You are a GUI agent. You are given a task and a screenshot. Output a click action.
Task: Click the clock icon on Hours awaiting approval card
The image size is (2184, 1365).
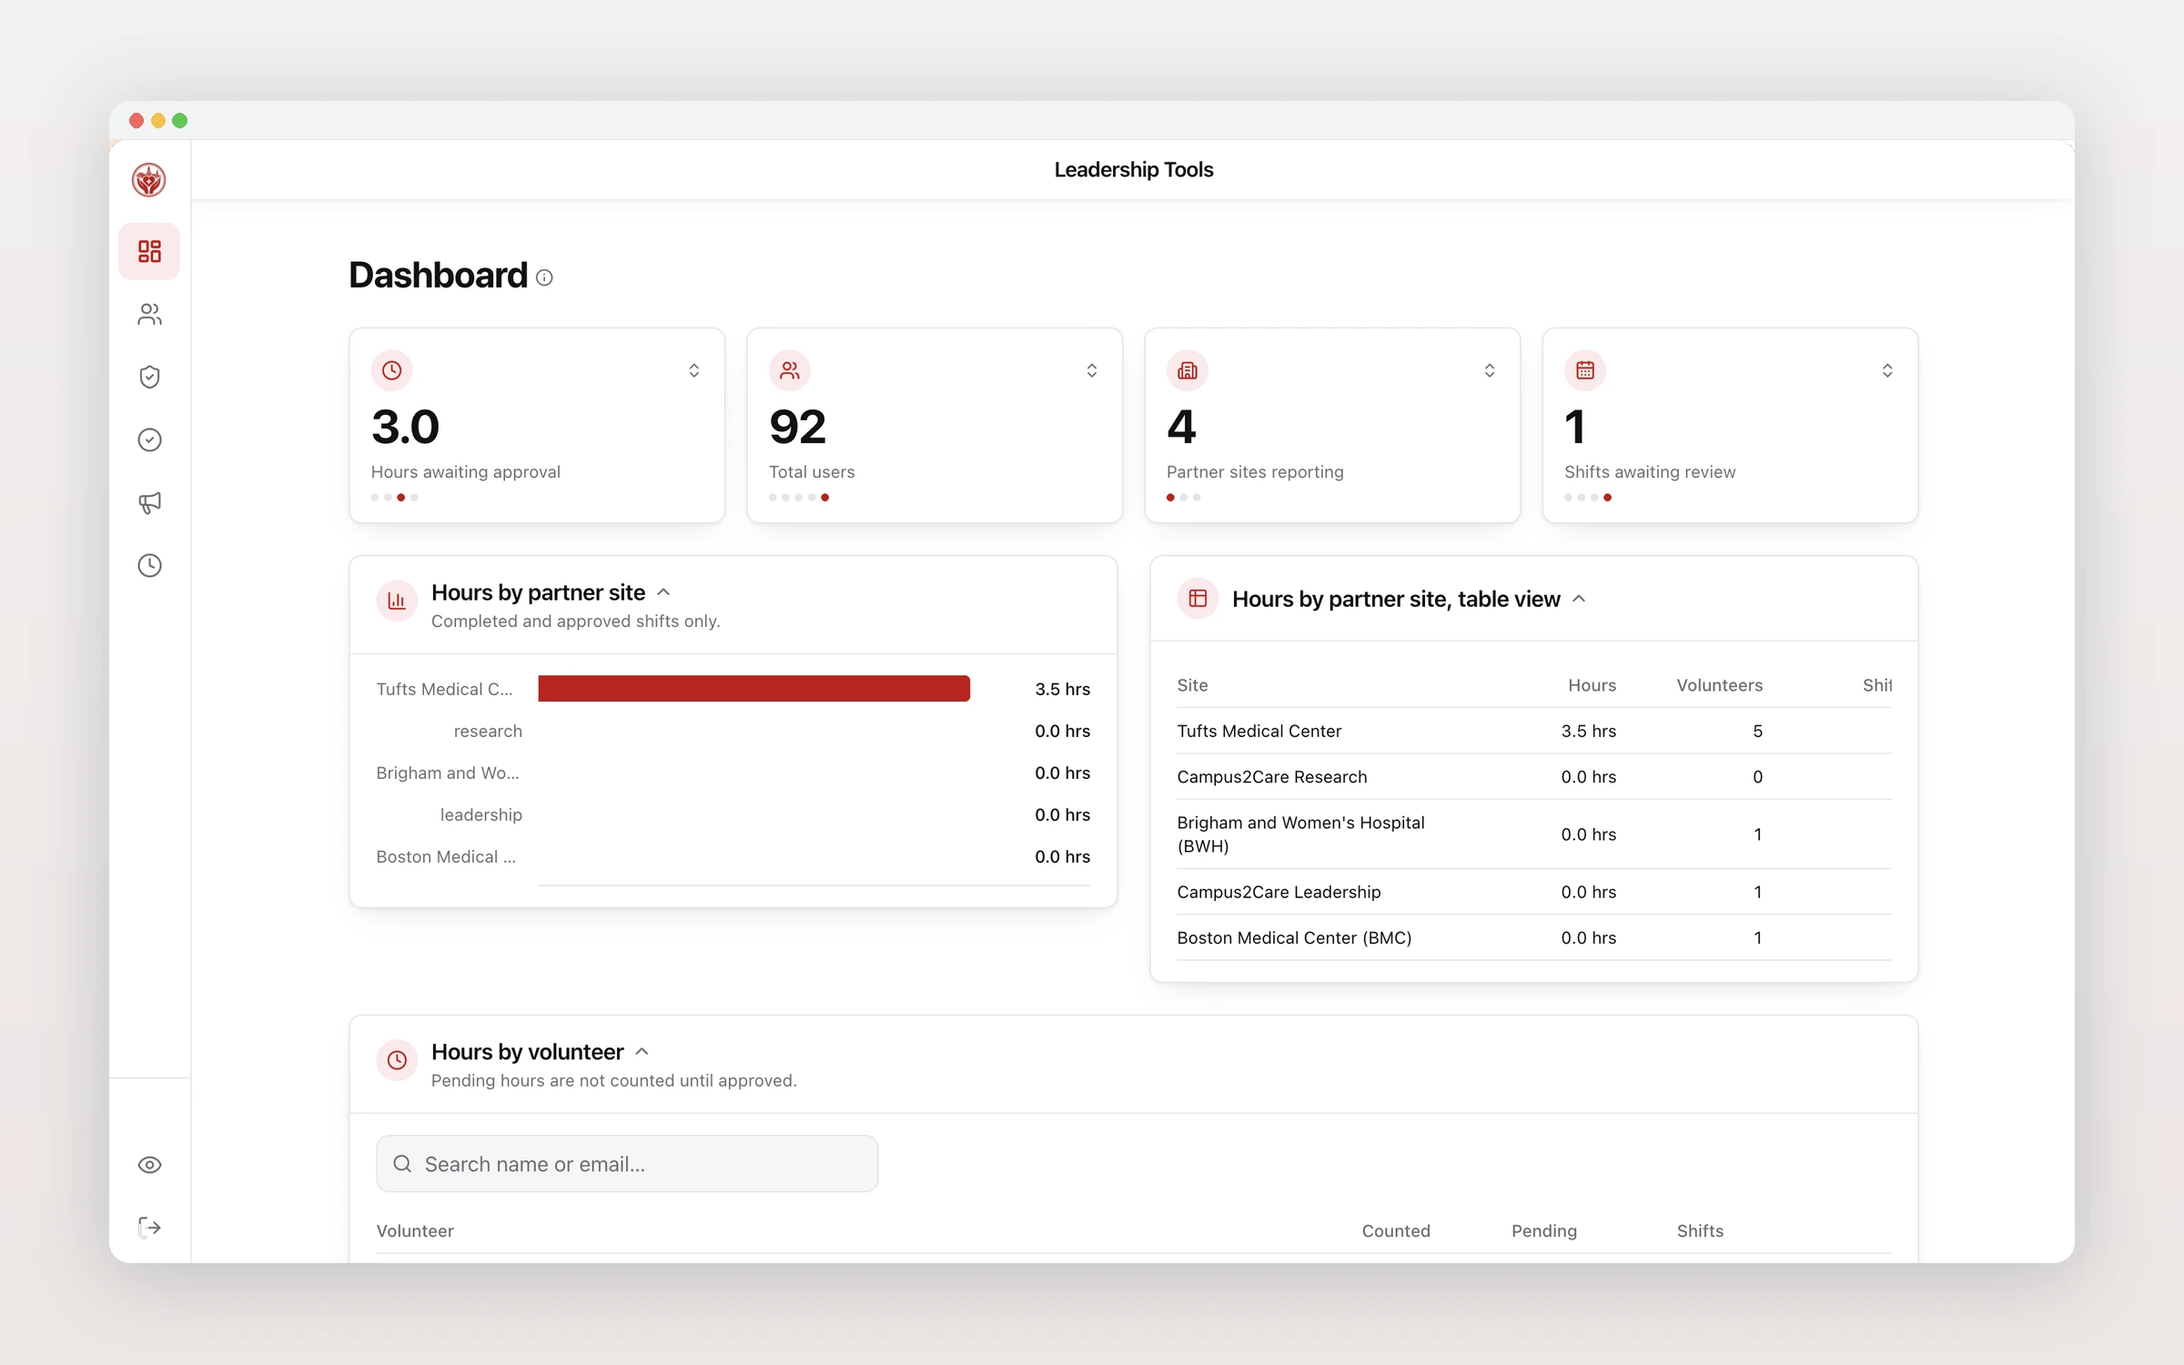click(x=392, y=370)
